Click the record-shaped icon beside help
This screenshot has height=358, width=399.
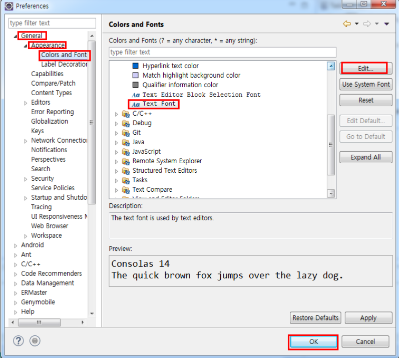pos(35,340)
